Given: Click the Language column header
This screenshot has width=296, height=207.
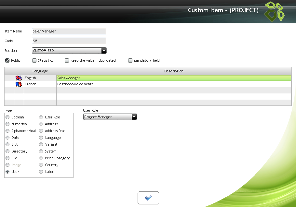Looking at the screenshot, I should click(40, 71).
